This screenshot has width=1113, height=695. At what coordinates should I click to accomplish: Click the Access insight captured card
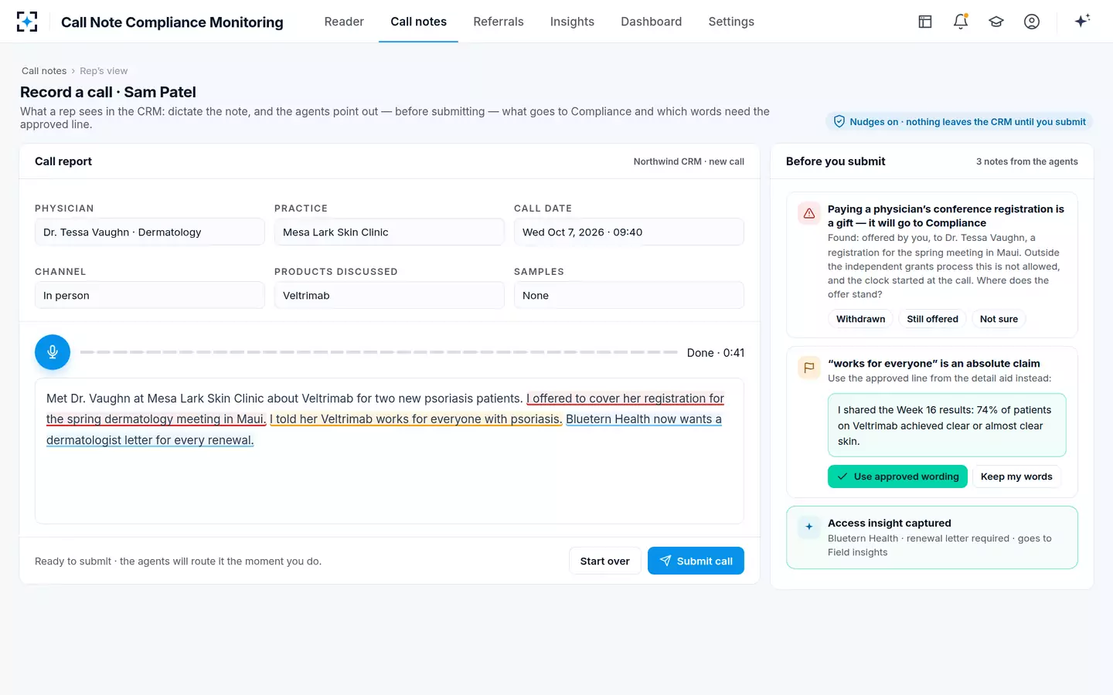[x=932, y=537]
